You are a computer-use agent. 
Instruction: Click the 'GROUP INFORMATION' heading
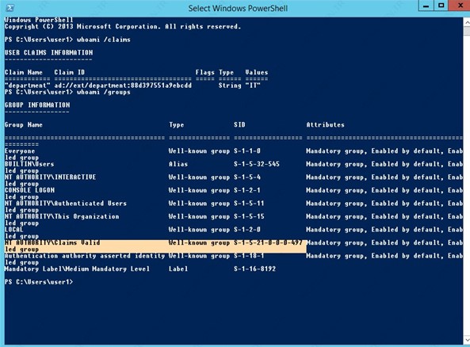pos(37,105)
